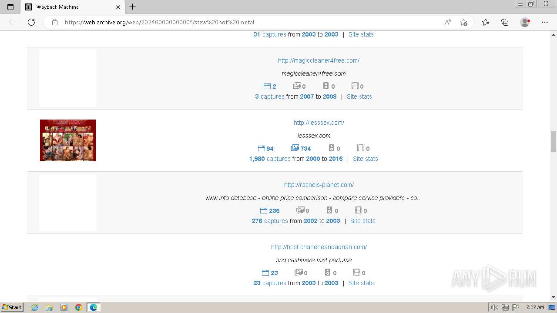Click the italic "lesssex.com" description text
The image size is (557, 313).
pyautogui.click(x=314, y=136)
